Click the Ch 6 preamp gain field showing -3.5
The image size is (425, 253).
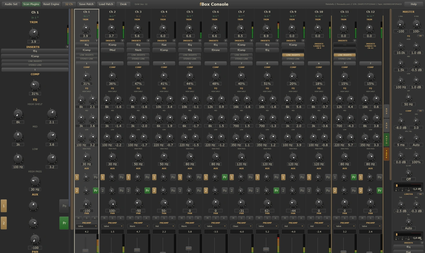(216, 232)
